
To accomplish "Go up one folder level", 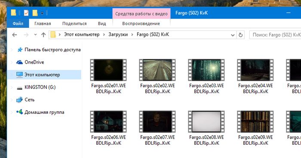I will coord(43,35).
